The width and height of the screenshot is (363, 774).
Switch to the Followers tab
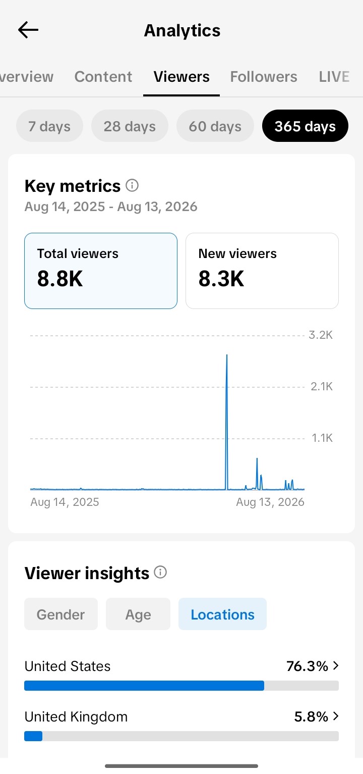point(264,77)
